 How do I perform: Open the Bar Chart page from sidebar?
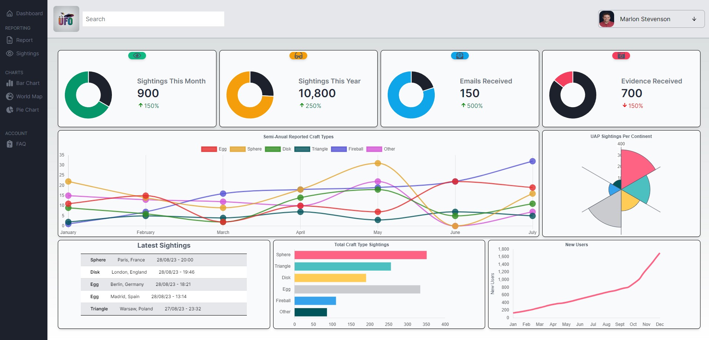pyautogui.click(x=27, y=83)
